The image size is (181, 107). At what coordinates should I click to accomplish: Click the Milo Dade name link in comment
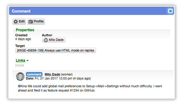52,74
